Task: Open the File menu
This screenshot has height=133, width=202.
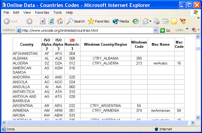Action: [6, 12]
